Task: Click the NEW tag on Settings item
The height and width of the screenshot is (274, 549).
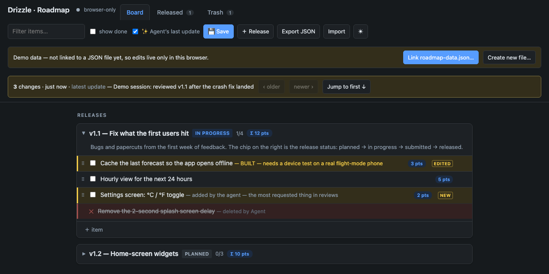Action: [x=445, y=195]
